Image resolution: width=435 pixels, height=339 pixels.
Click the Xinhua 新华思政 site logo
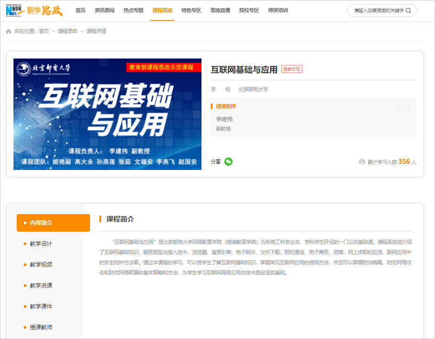tap(34, 11)
